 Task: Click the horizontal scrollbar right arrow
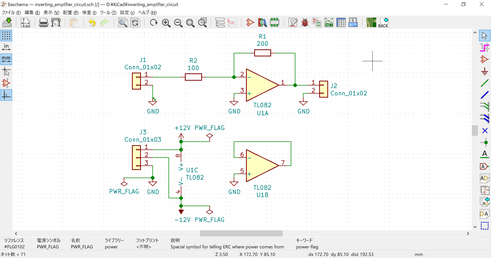click(468, 234)
